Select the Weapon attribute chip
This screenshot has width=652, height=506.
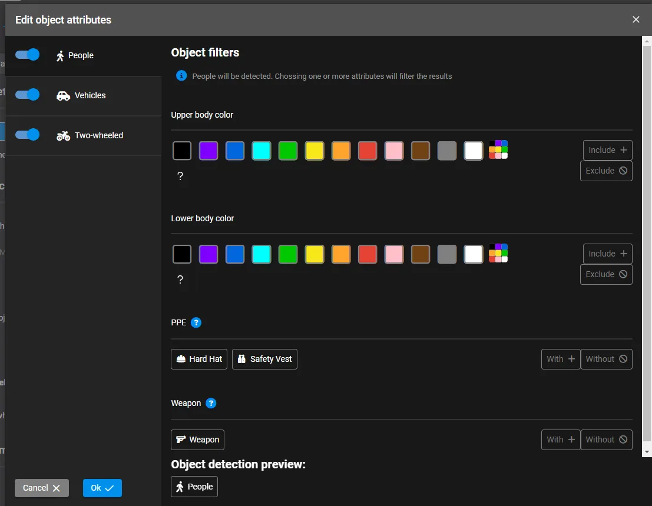[197, 440]
